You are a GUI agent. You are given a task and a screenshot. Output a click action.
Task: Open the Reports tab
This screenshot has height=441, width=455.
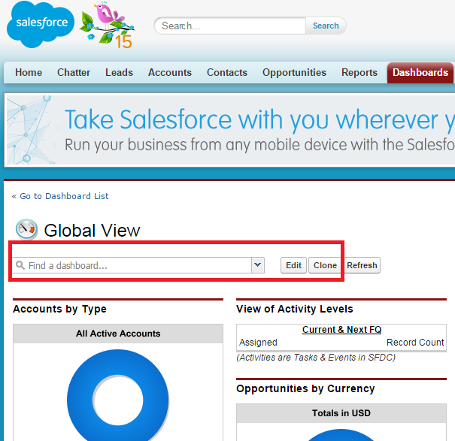[x=359, y=73]
